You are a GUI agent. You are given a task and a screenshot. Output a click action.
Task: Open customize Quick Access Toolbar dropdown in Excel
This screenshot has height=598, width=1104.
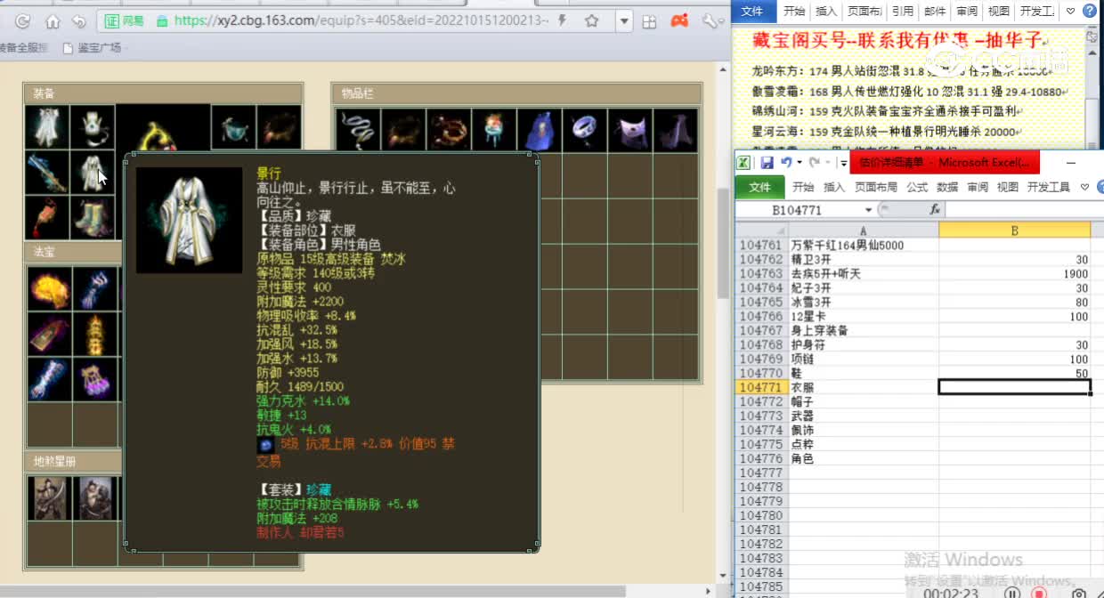tap(843, 164)
